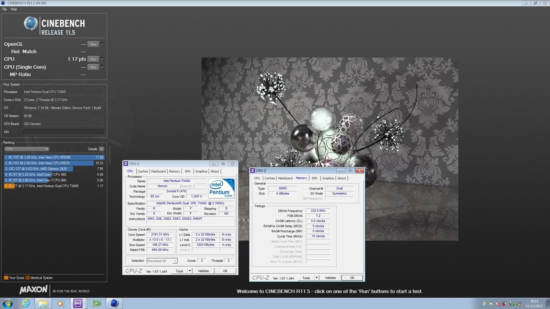The height and width of the screenshot is (309, 550).
Task: Open Graphics tab in CPU-Z CPU window
Action: click(x=201, y=171)
